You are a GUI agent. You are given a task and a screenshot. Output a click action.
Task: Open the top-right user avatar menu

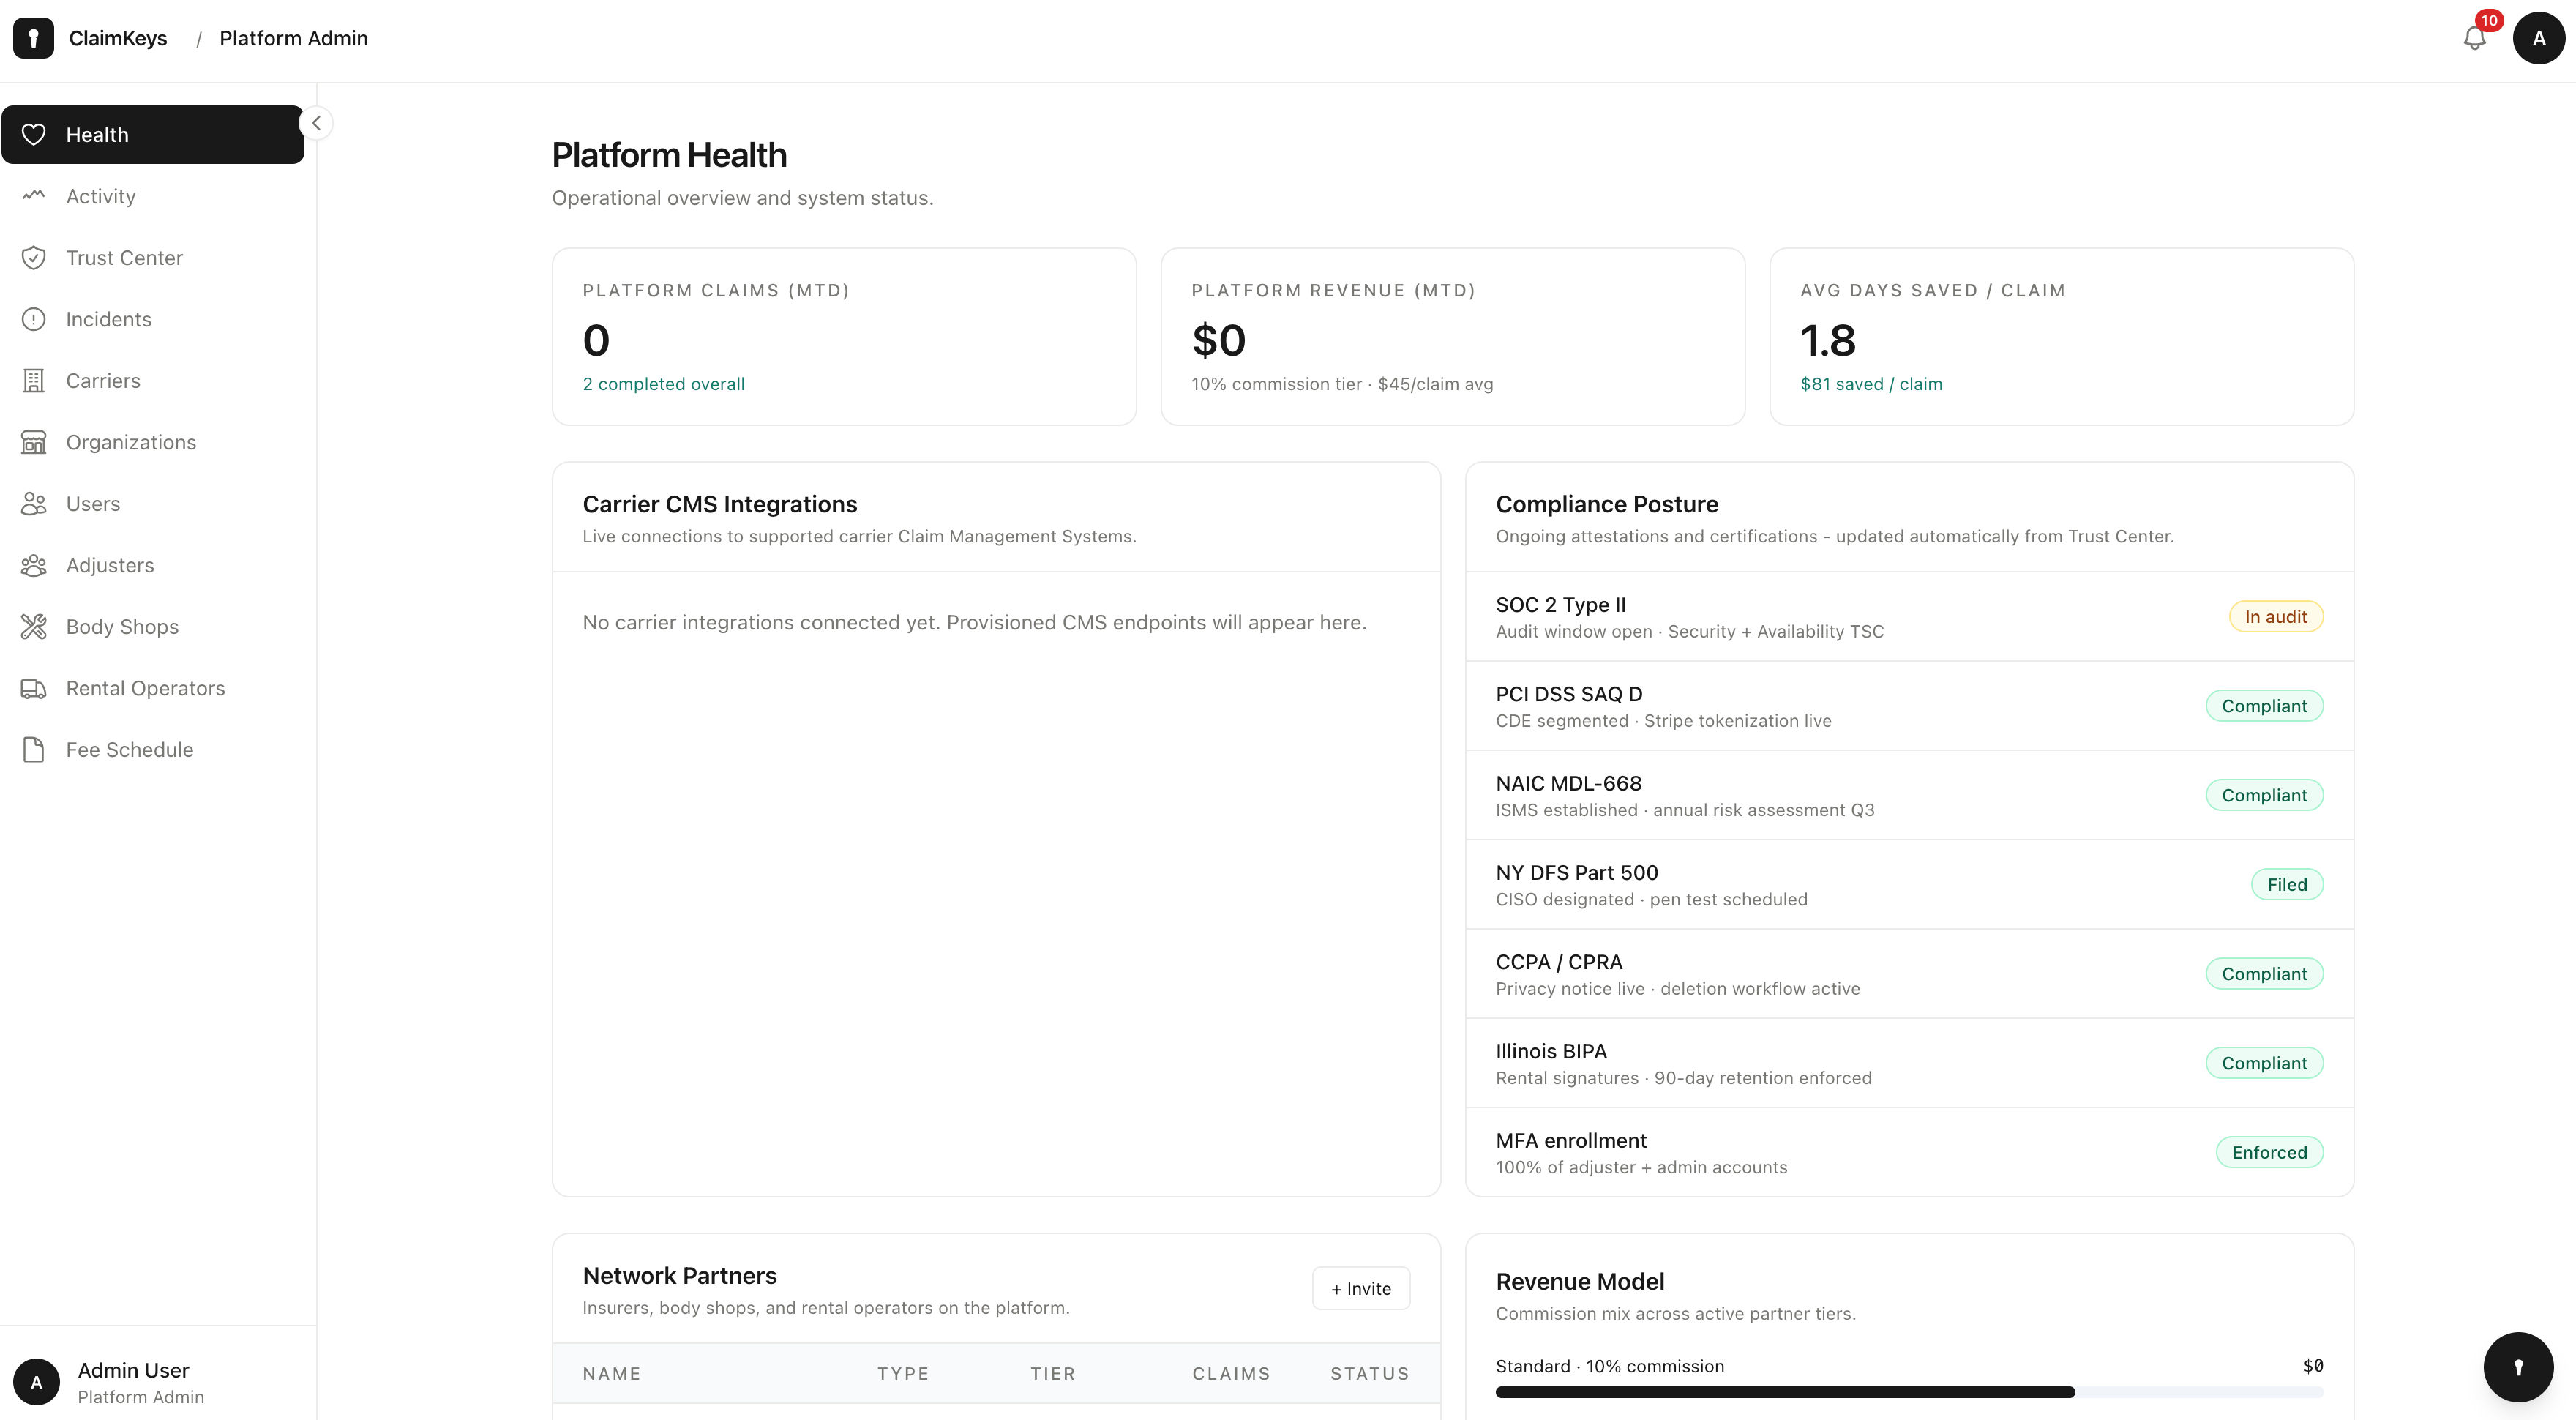coord(2538,38)
